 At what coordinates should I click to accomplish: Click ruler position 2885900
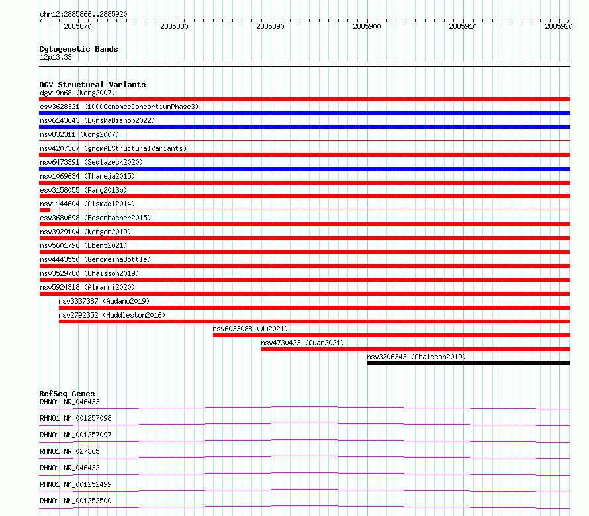pos(367,26)
